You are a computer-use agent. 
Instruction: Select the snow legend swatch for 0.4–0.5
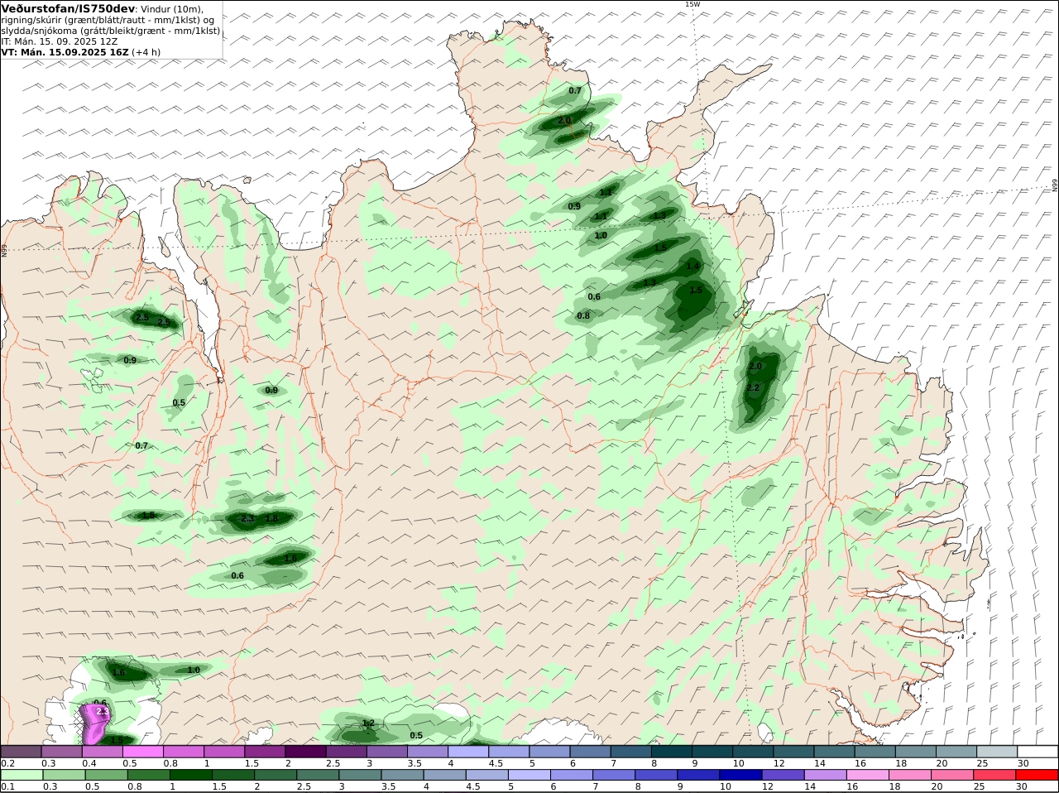tap(102, 751)
